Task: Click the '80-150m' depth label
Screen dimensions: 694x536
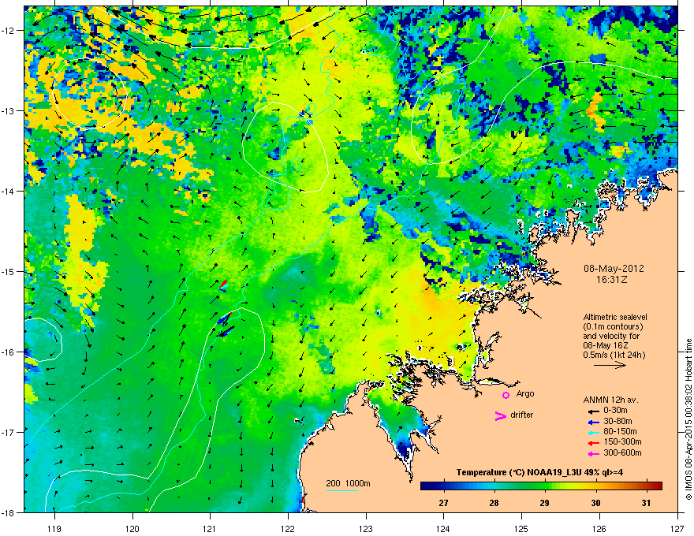Action: tap(620, 432)
